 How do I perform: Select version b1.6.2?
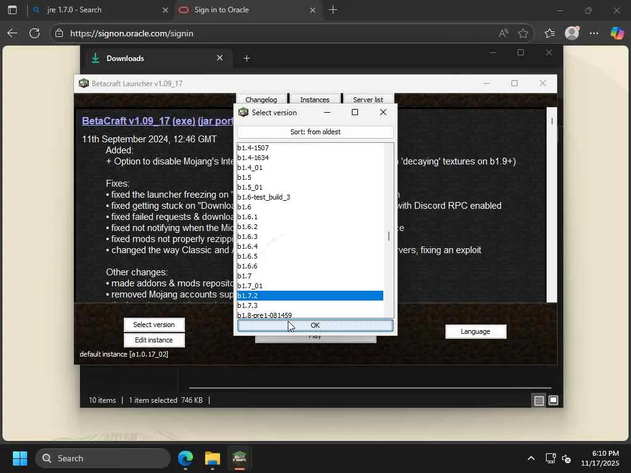[310, 227]
